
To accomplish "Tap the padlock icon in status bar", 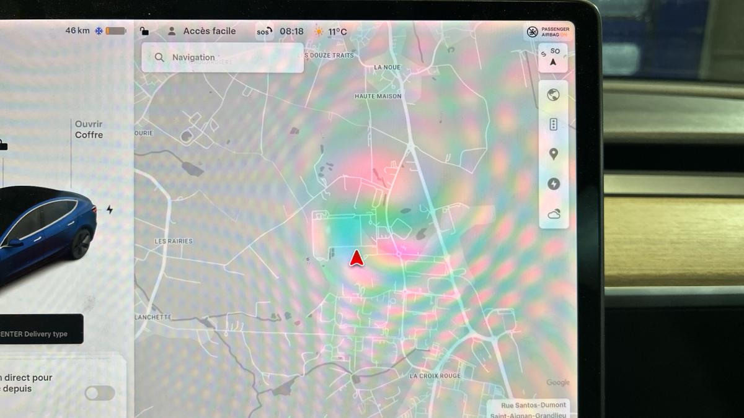I will [144, 31].
